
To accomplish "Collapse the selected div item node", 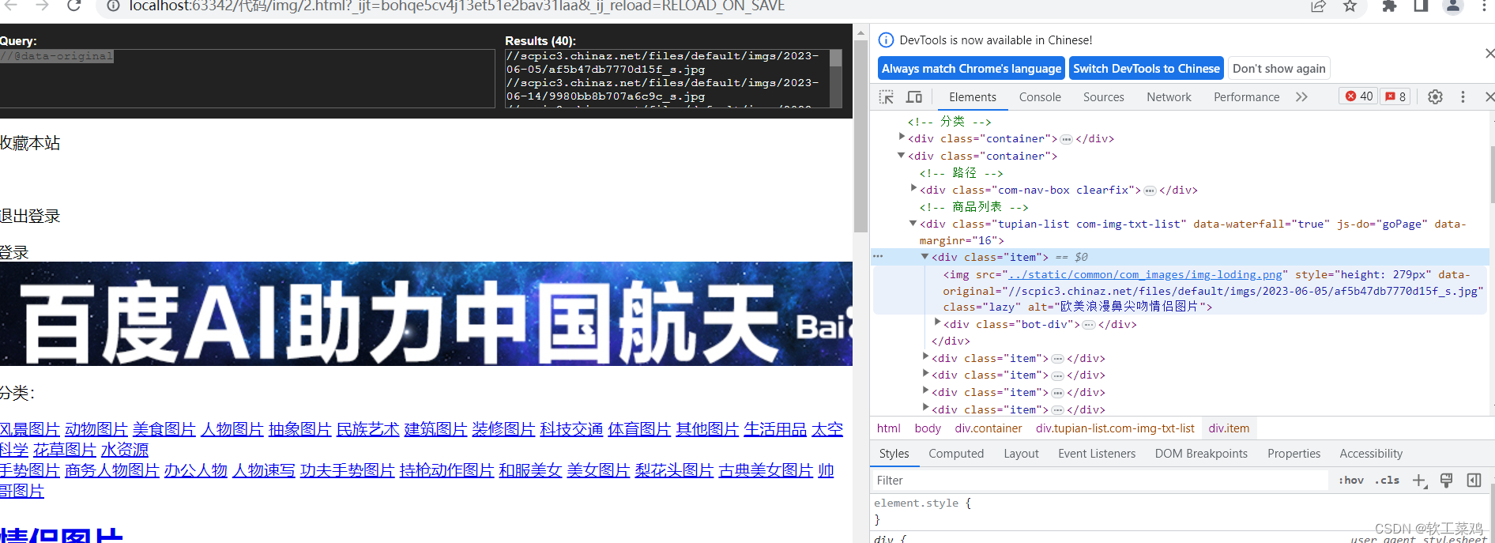I will coord(924,256).
